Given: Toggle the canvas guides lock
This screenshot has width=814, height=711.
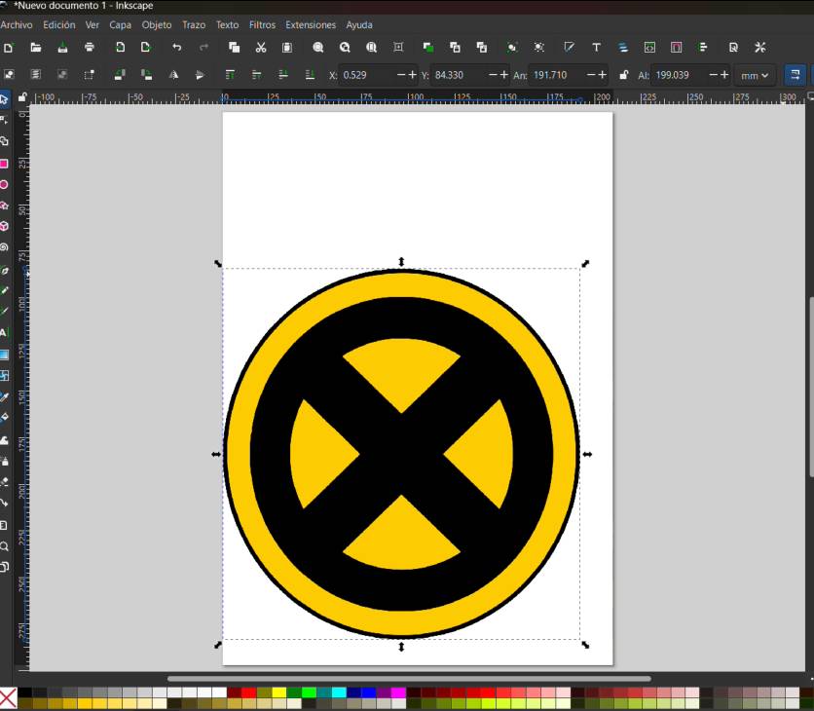Looking at the screenshot, I should click(22, 97).
